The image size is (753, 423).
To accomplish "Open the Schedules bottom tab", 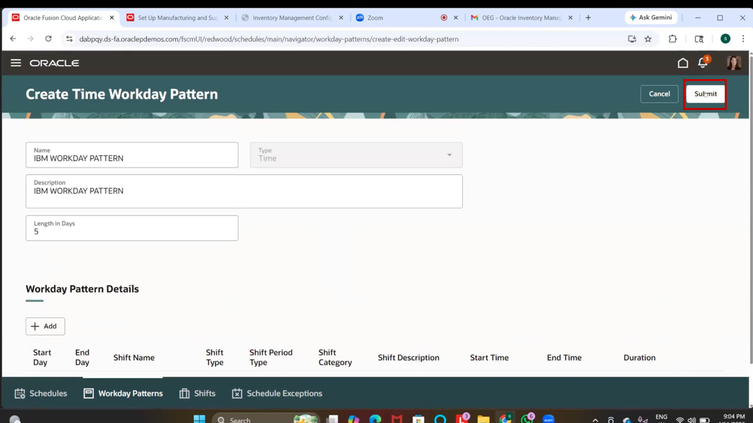I will point(41,393).
